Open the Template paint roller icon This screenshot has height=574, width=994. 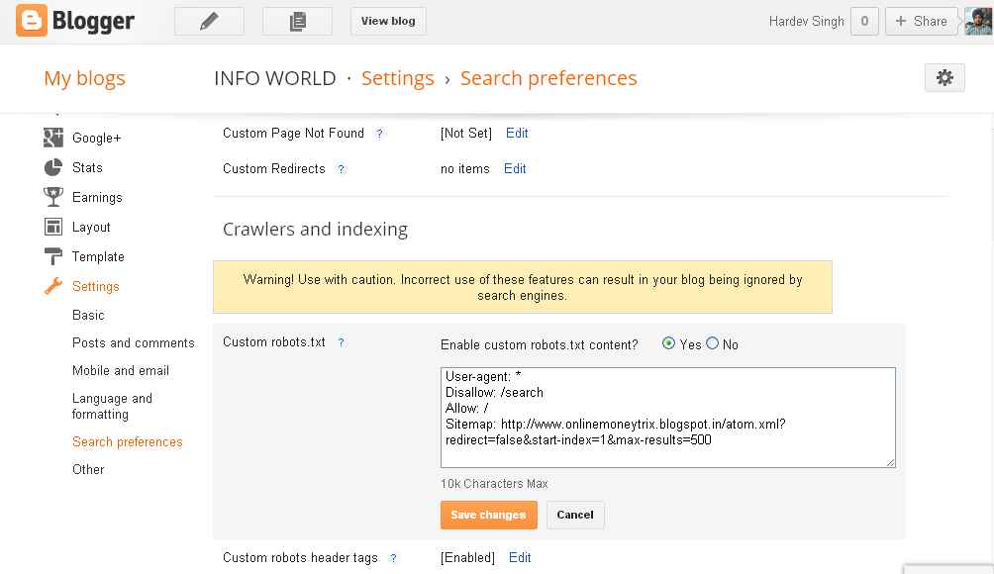53,256
